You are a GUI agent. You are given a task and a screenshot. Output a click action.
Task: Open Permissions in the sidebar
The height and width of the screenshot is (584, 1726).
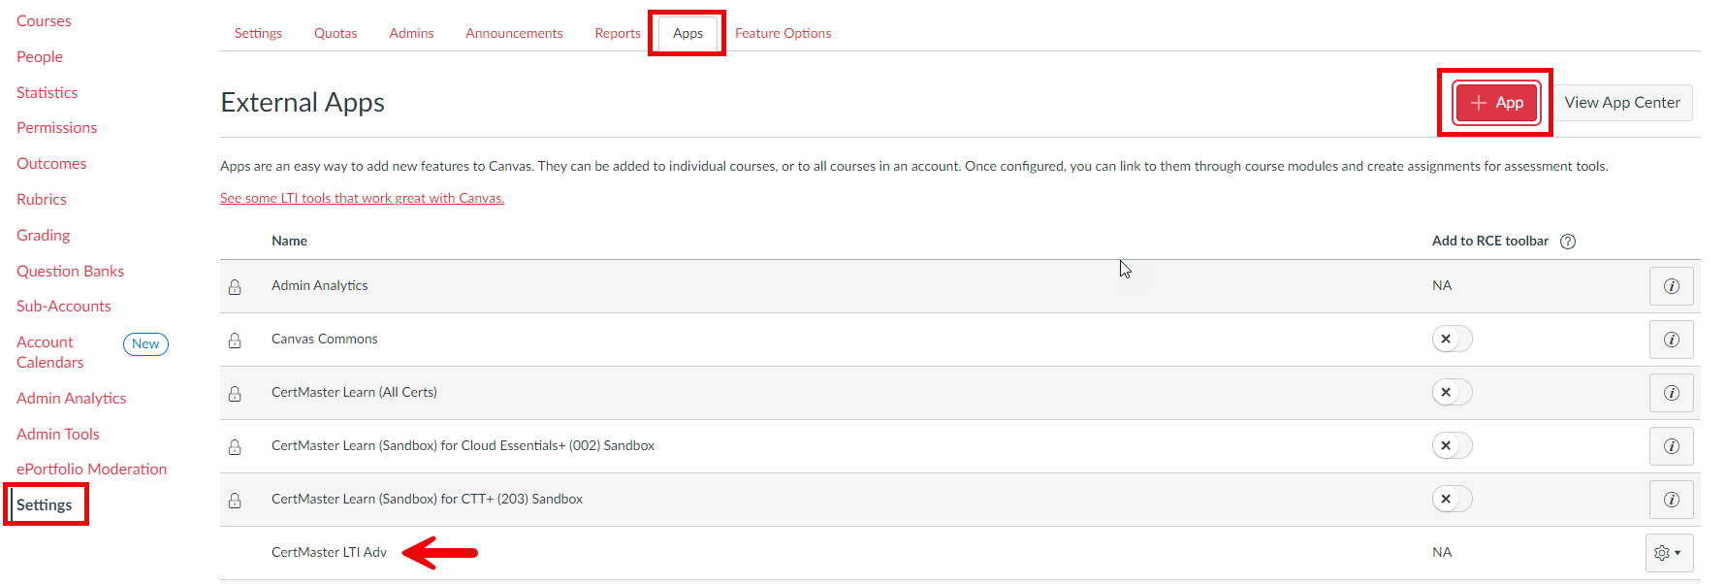[56, 127]
